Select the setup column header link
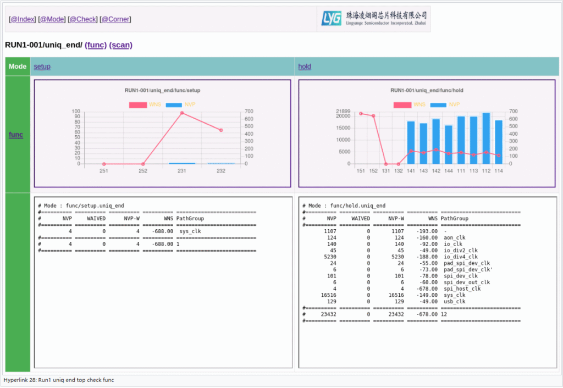The width and height of the screenshot is (563, 388). 42,66
